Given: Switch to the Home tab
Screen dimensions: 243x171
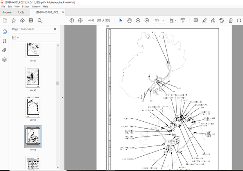Looking at the screenshot, I should click(7, 12).
